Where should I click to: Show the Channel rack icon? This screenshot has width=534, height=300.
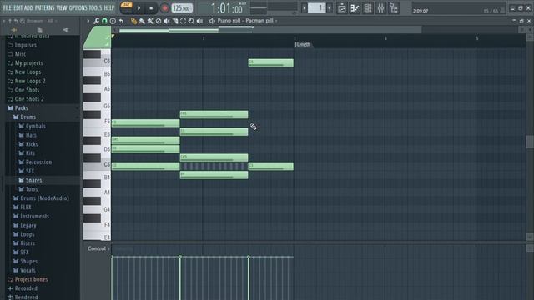point(367,8)
